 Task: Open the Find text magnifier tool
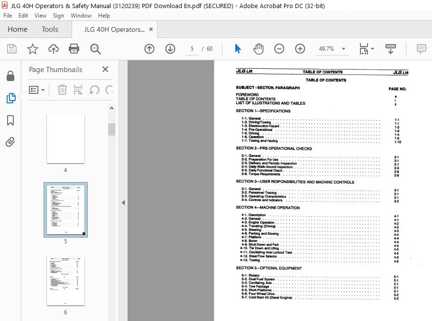click(95, 49)
